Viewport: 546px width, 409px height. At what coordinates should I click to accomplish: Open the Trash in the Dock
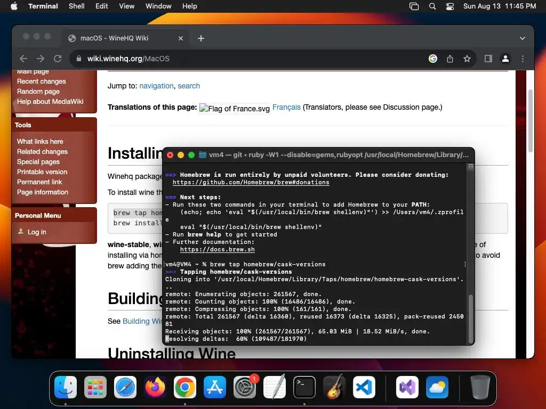pos(480,387)
